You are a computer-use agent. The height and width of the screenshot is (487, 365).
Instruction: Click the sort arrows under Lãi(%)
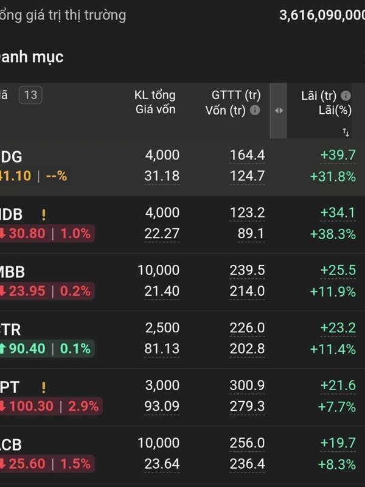(x=346, y=131)
